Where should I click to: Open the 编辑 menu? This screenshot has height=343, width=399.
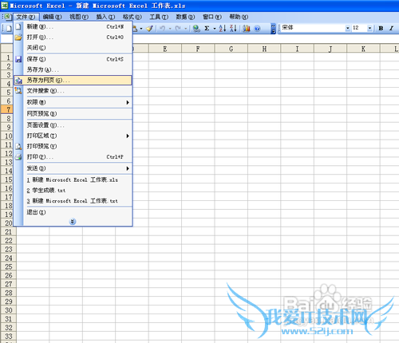coord(52,17)
